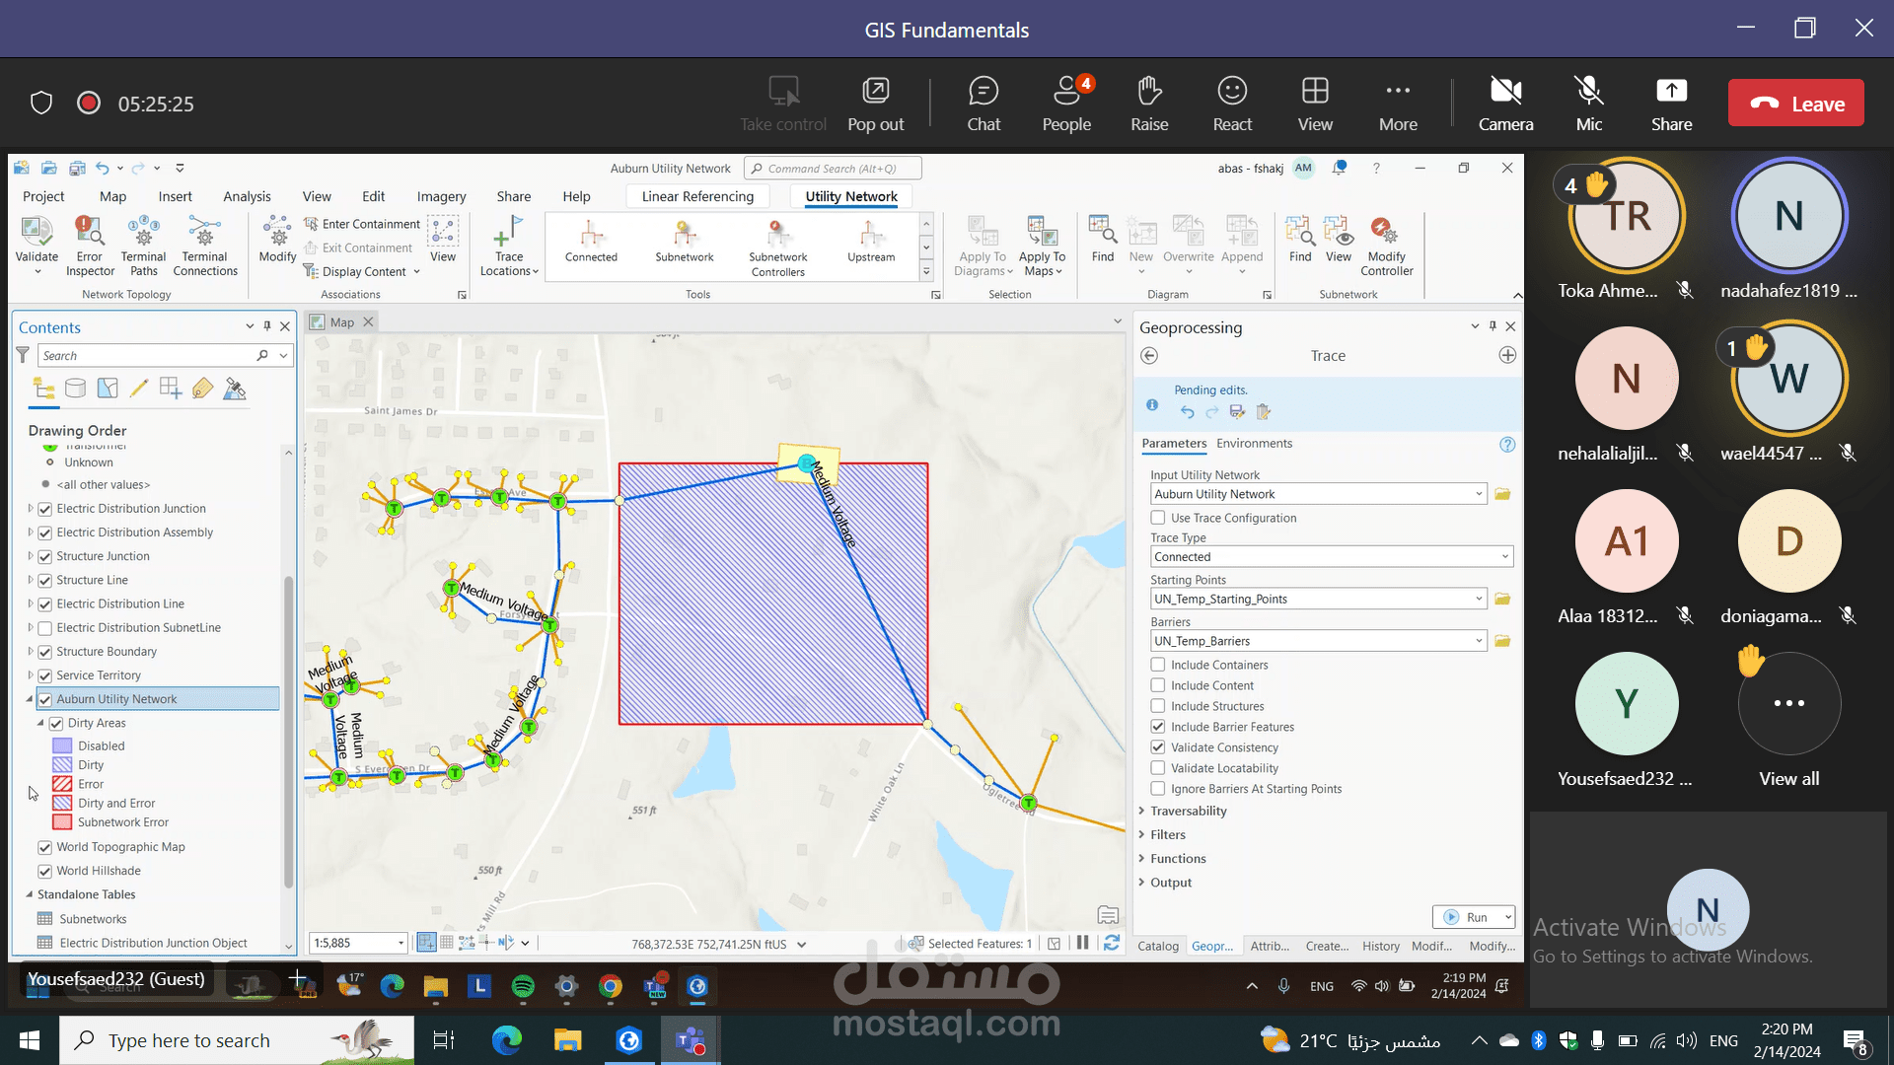Show the Electric Distribution SubnetLine layer
This screenshot has width=1894, height=1065.
[x=44, y=628]
